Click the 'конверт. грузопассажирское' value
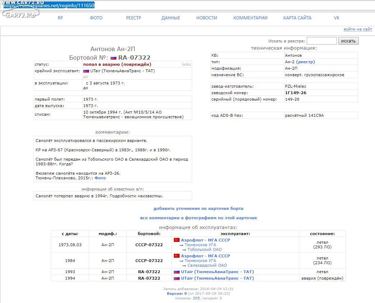 coord(315,75)
